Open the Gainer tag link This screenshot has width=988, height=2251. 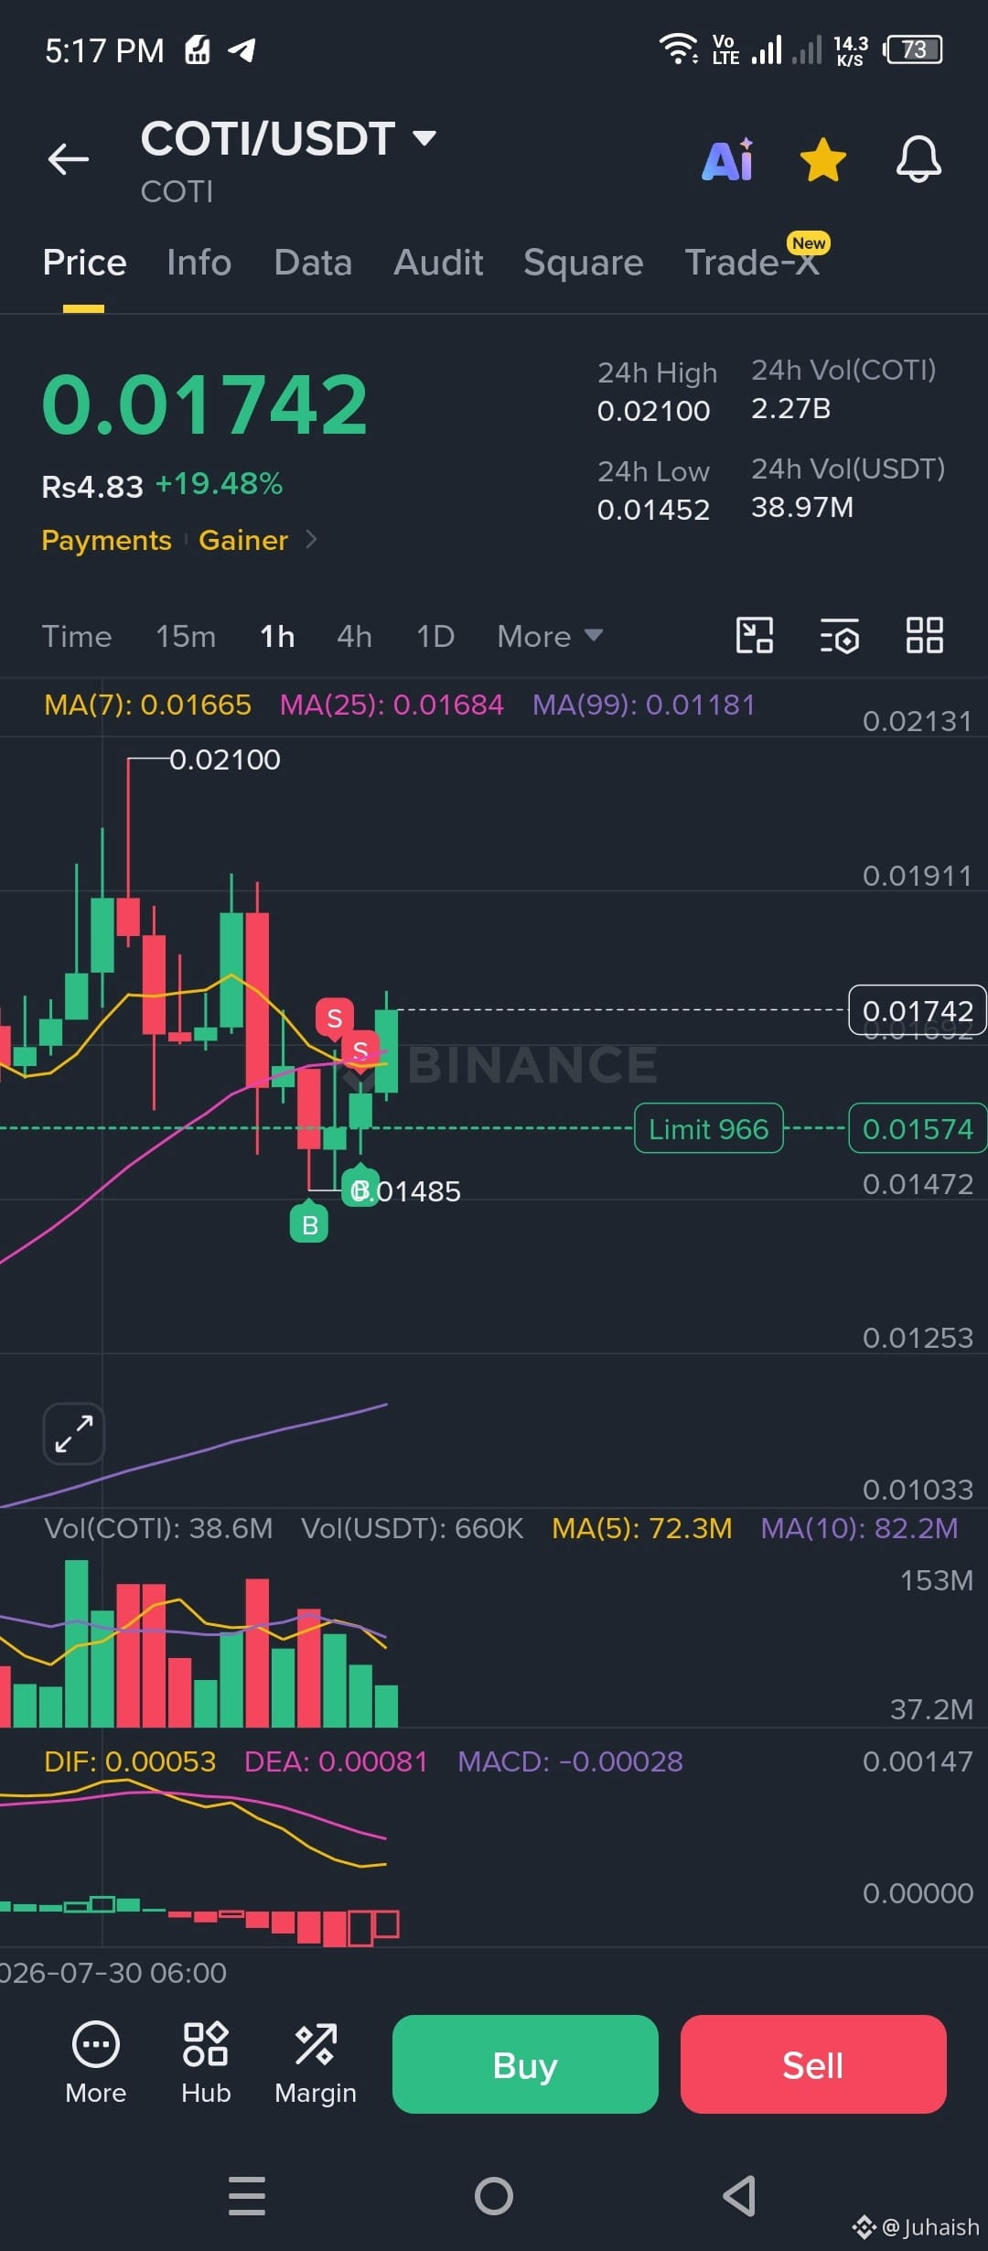click(243, 540)
